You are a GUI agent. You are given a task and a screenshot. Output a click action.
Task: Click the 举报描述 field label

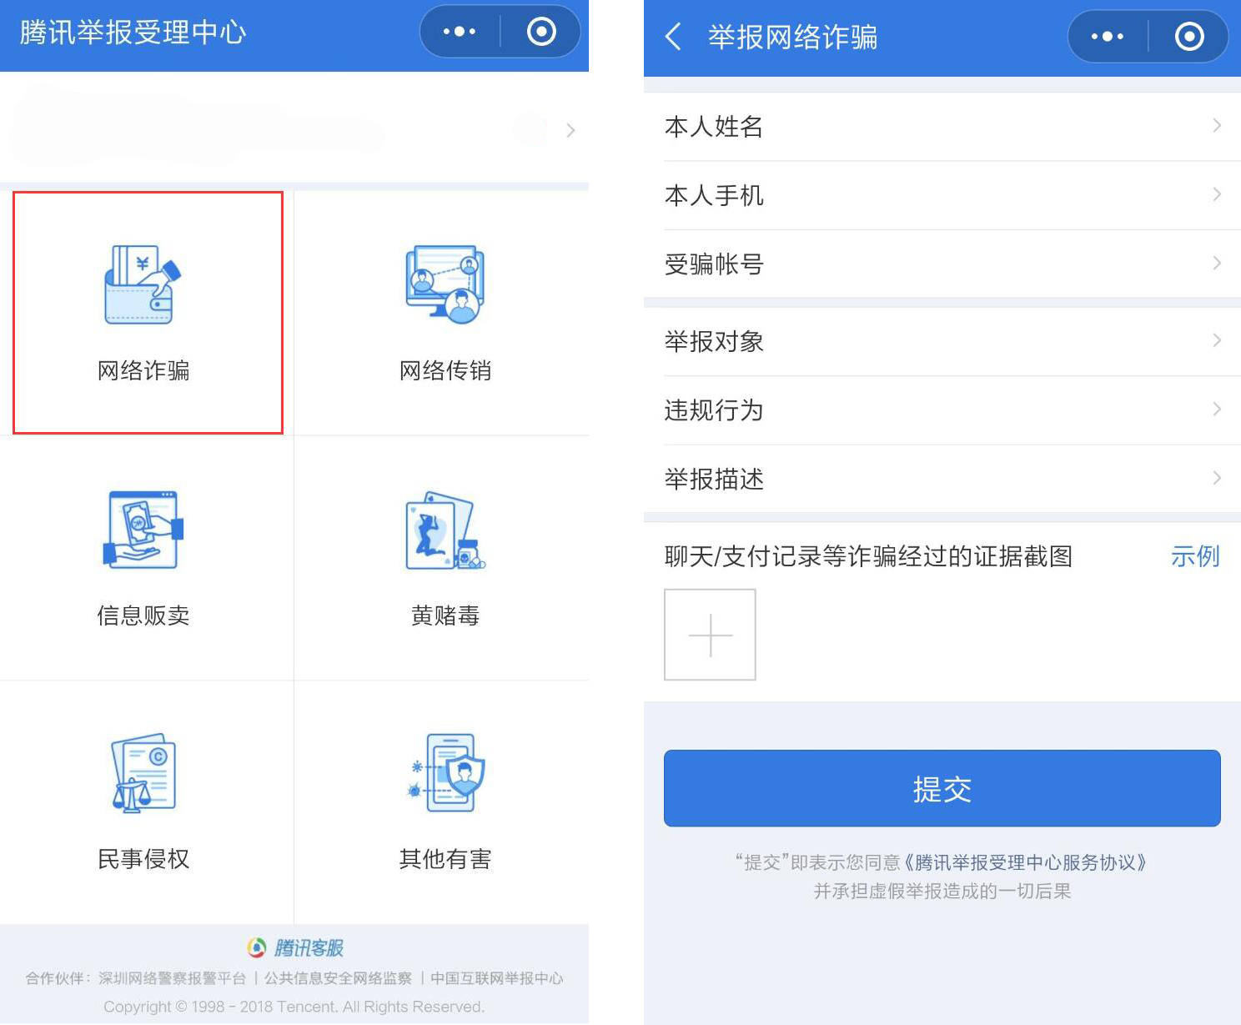point(714,479)
